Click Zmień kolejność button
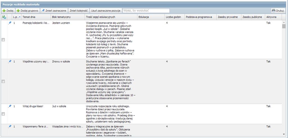Screen dimensions: 288x138 point(78,11)
